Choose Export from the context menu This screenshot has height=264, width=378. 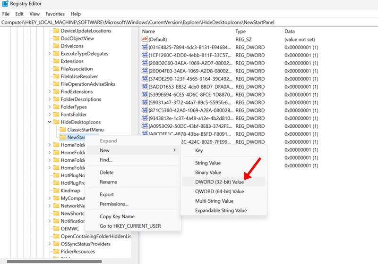(x=133, y=195)
